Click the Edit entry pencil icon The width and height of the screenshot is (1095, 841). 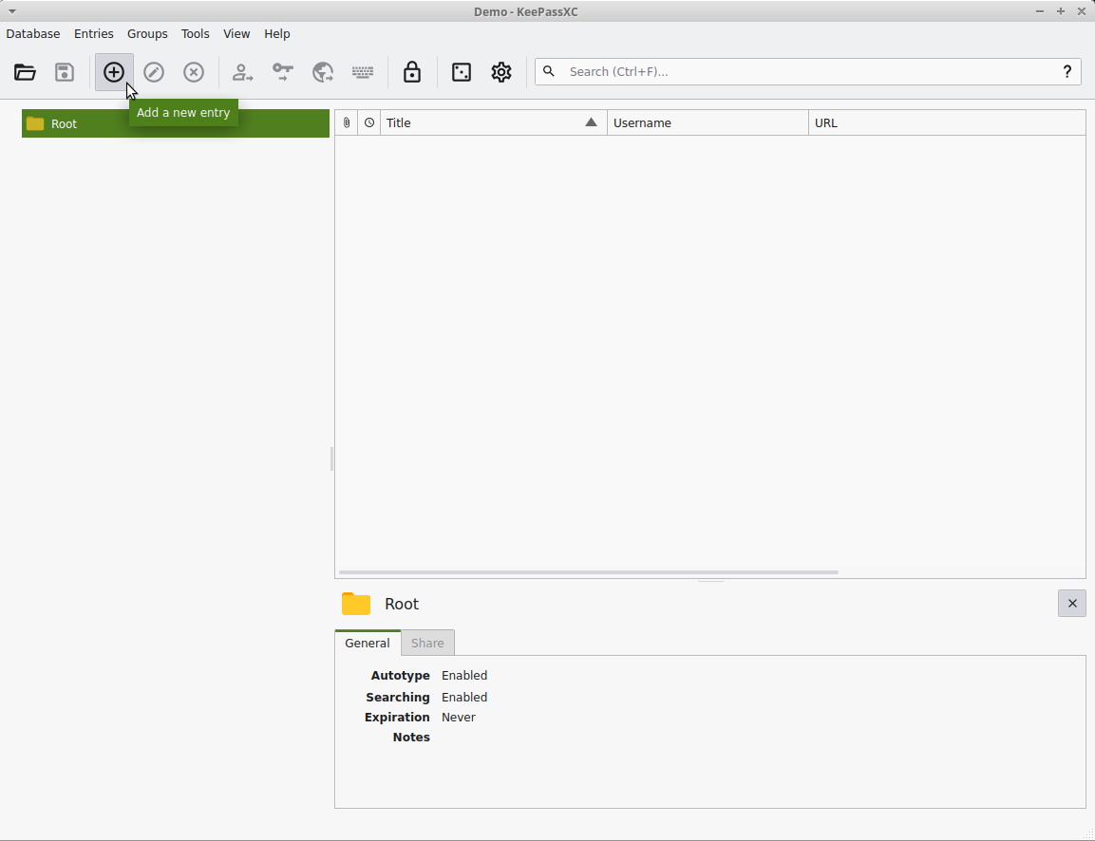coord(154,72)
